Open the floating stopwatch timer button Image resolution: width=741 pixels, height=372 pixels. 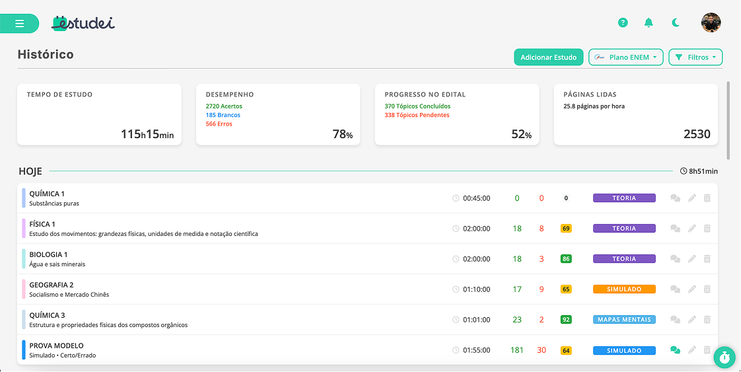point(724,357)
